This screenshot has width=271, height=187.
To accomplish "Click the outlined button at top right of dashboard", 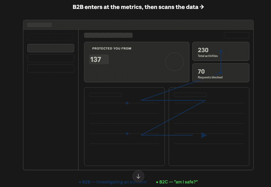I will (236, 35).
